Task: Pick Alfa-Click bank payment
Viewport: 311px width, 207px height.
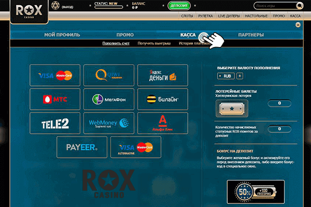Action: click(x=162, y=123)
